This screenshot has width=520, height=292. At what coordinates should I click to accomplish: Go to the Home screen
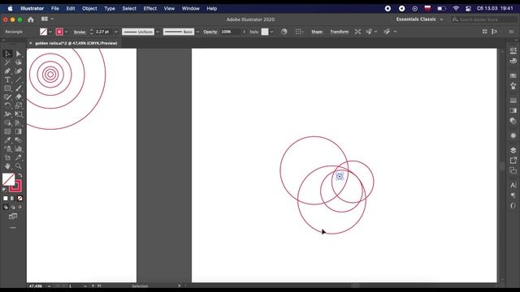click(x=31, y=19)
